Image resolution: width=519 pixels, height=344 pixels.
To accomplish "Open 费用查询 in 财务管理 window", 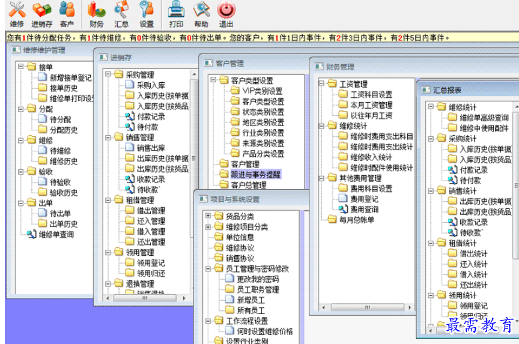I will pyautogui.click(x=359, y=209).
